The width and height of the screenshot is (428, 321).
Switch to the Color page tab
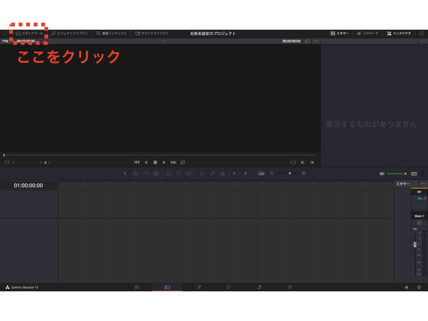click(x=228, y=287)
